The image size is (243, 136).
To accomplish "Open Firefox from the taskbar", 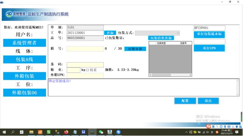I will point(66,132).
